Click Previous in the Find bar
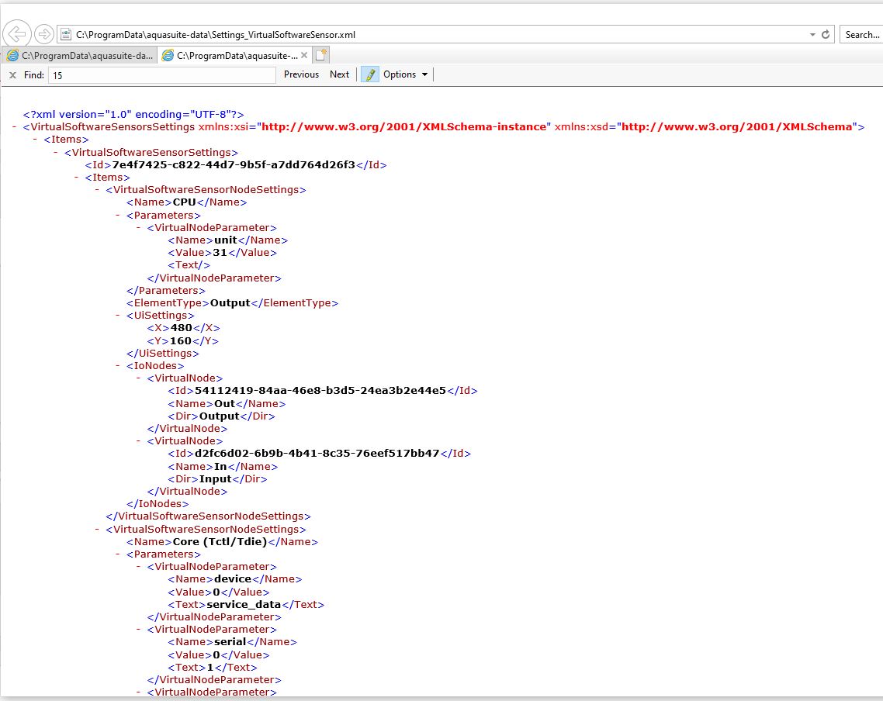 (301, 74)
